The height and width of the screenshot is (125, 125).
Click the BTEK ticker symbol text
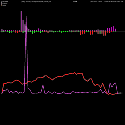pos(75,1)
